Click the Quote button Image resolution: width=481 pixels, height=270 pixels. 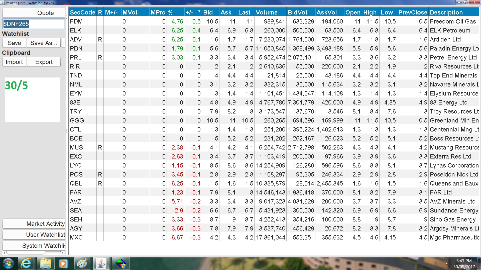(34, 13)
